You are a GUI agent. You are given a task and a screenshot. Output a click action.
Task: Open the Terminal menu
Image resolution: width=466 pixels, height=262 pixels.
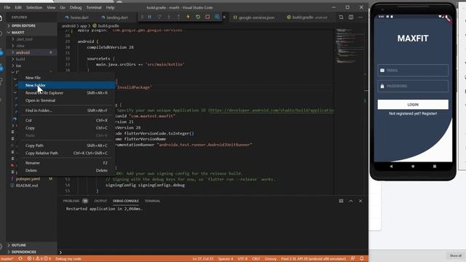(94, 7)
